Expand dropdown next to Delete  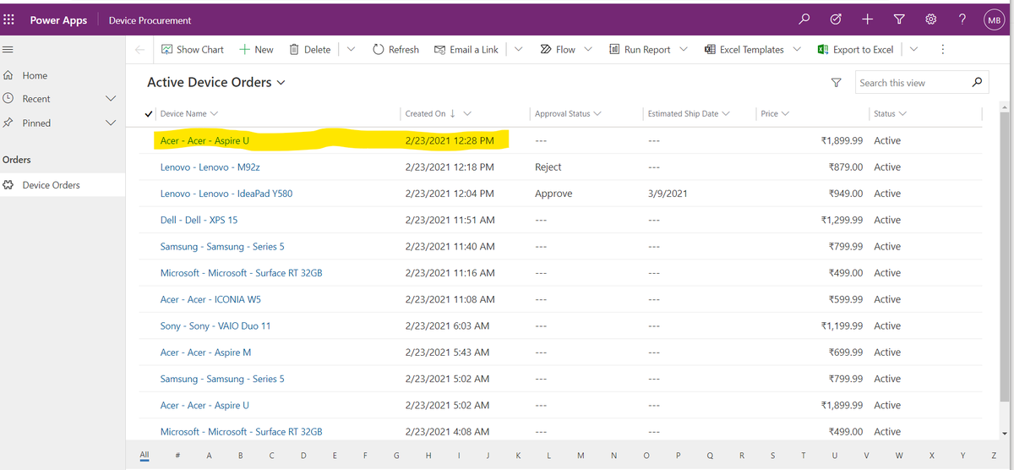point(351,50)
